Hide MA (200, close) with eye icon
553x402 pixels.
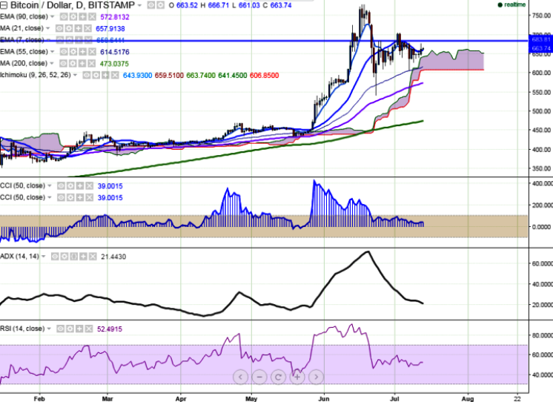(63, 64)
